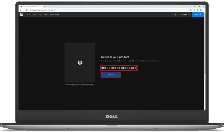Click the product code input field
Viewport: 224px width, 132px height.
click(x=119, y=68)
